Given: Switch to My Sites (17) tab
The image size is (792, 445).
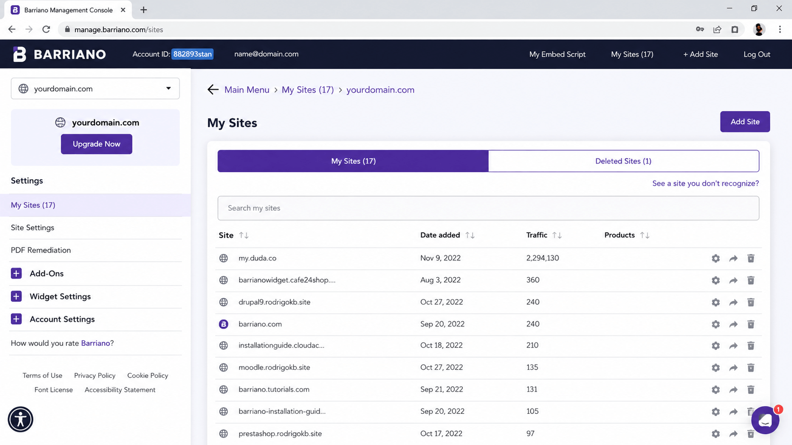Looking at the screenshot, I should (x=353, y=161).
